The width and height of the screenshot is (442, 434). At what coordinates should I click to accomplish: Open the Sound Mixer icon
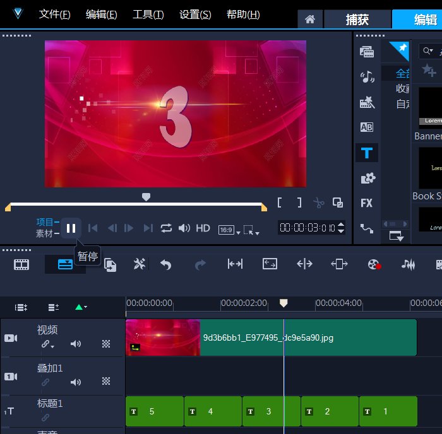(x=408, y=264)
